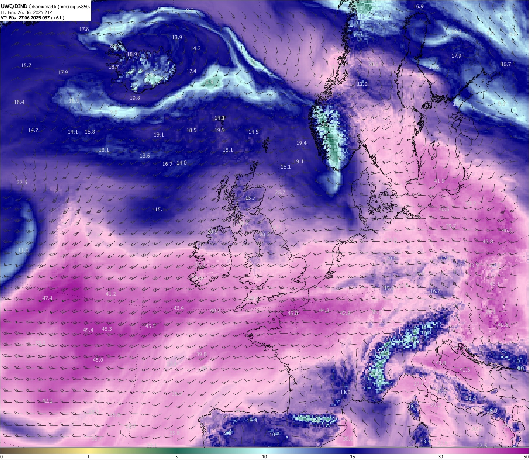Click the 11.0 value over southern France
This screenshot has height=460, width=529.
(x=345, y=392)
